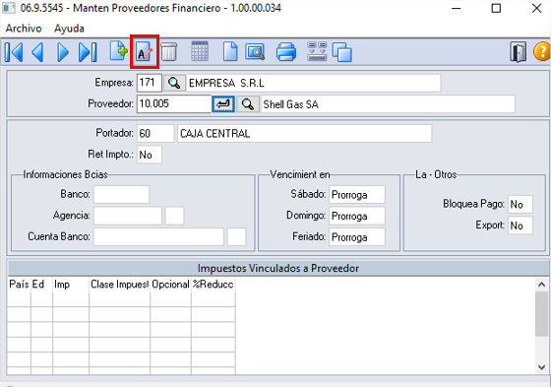The image size is (551, 387).
Task: Click the Feriado field showing Prorroga
Action: pos(357,236)
